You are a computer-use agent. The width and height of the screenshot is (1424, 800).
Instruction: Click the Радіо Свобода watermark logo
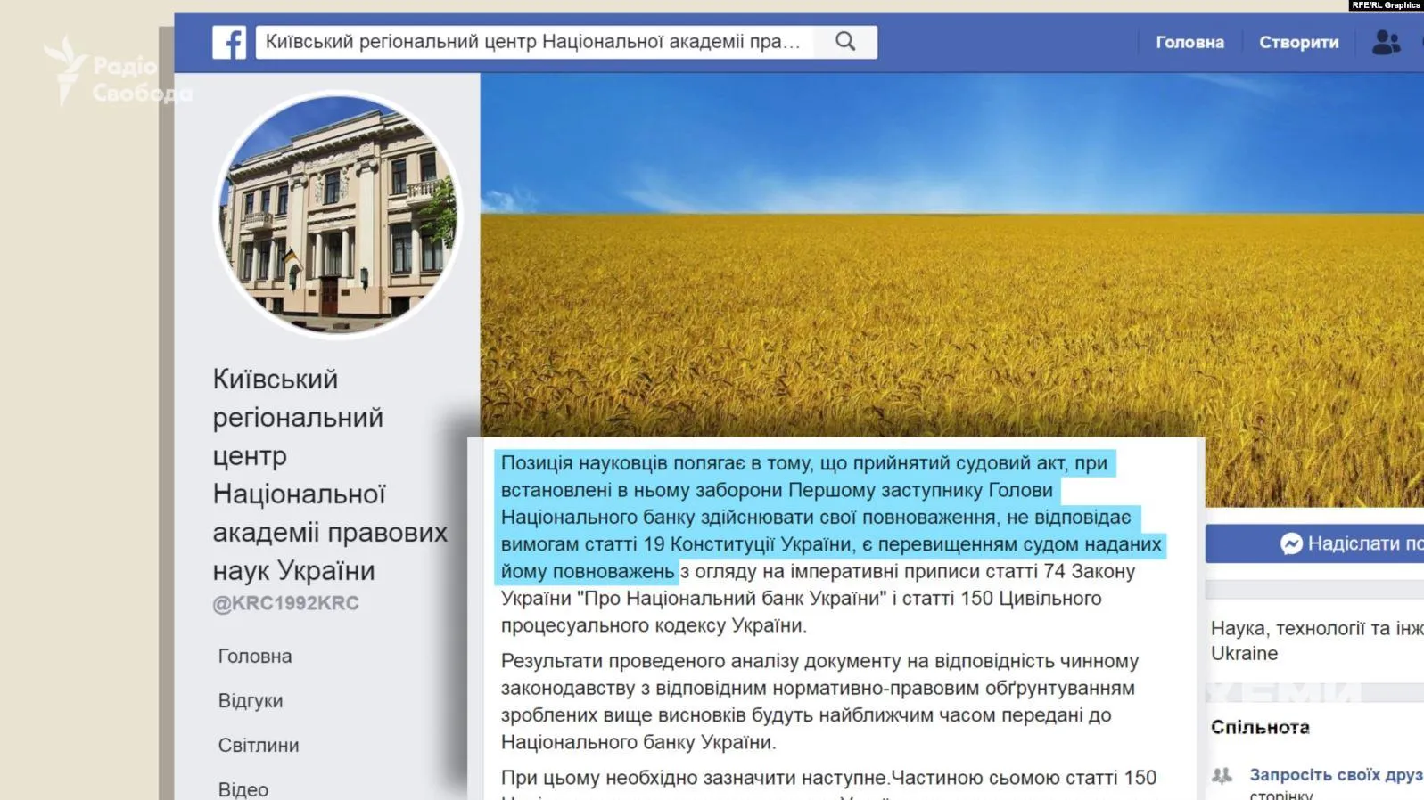point(116,73)
